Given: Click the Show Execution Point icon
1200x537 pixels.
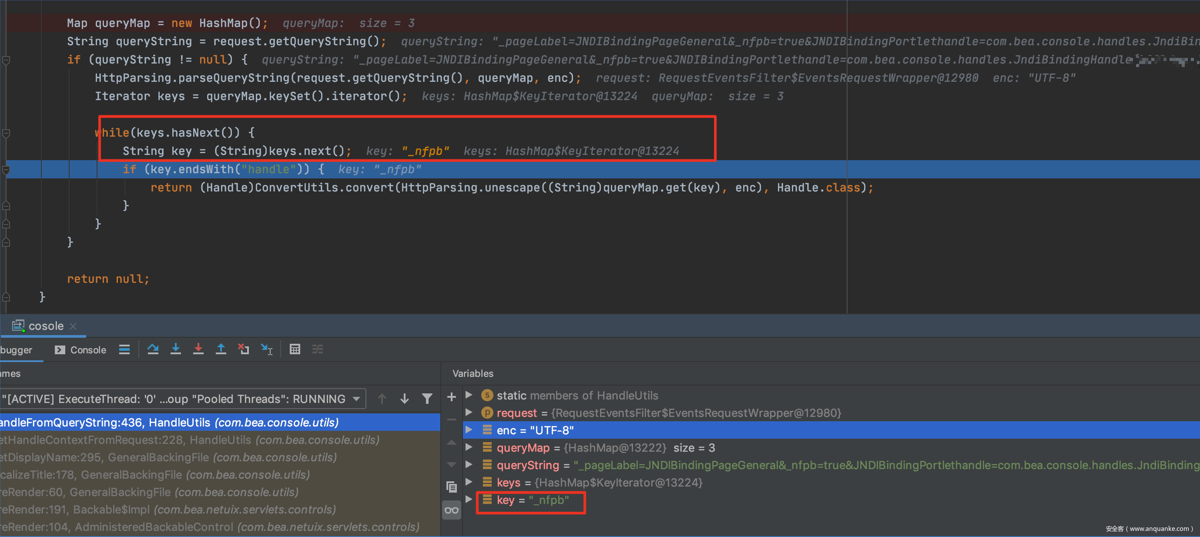Looking at the screenshot, I should pyautogui.click(x=124, y=349).
